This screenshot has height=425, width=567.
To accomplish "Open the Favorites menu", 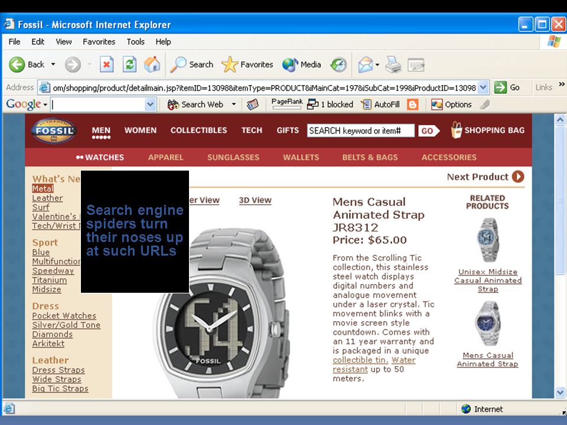I will click(x=99, y=41).
